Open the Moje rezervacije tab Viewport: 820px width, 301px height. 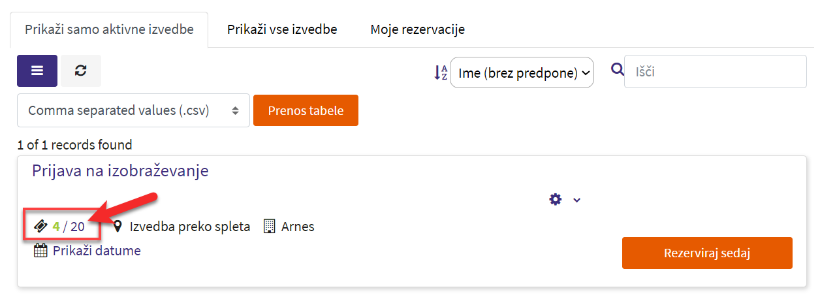[x=417, y=30]
